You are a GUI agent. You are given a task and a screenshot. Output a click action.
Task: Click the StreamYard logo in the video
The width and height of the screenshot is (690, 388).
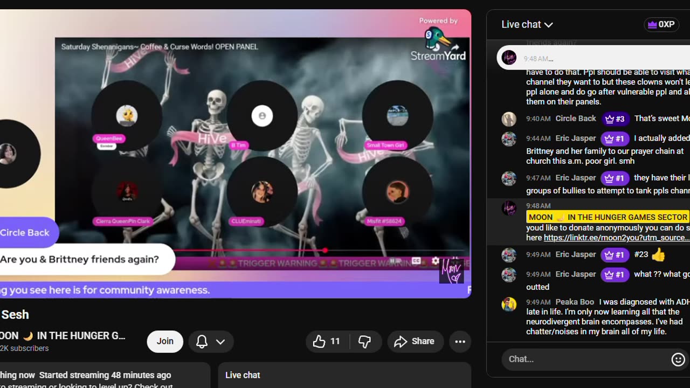[438, 45]
